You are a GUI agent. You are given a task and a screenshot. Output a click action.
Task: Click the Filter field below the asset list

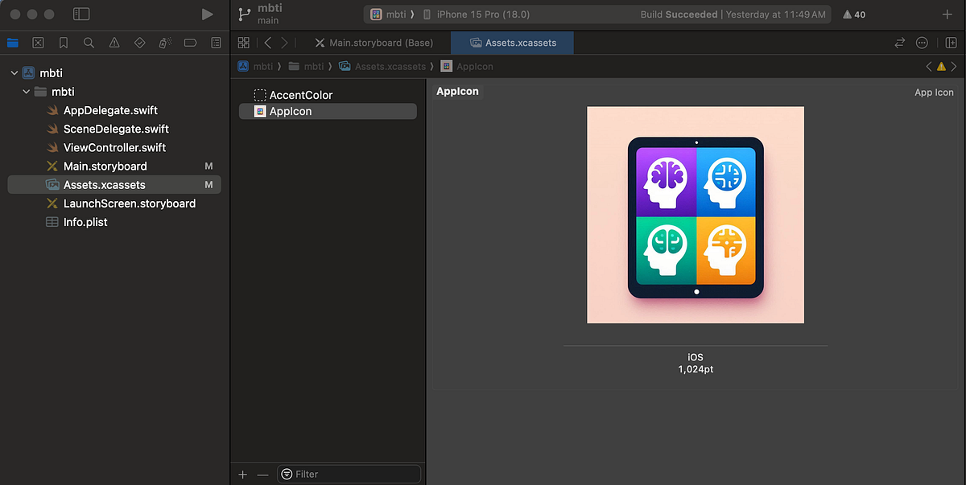tap(349, 474)
